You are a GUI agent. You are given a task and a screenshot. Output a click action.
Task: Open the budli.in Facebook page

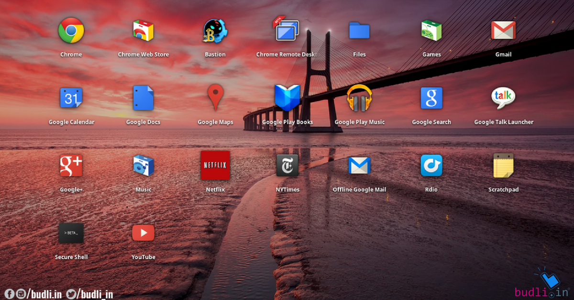coord(10,295)
